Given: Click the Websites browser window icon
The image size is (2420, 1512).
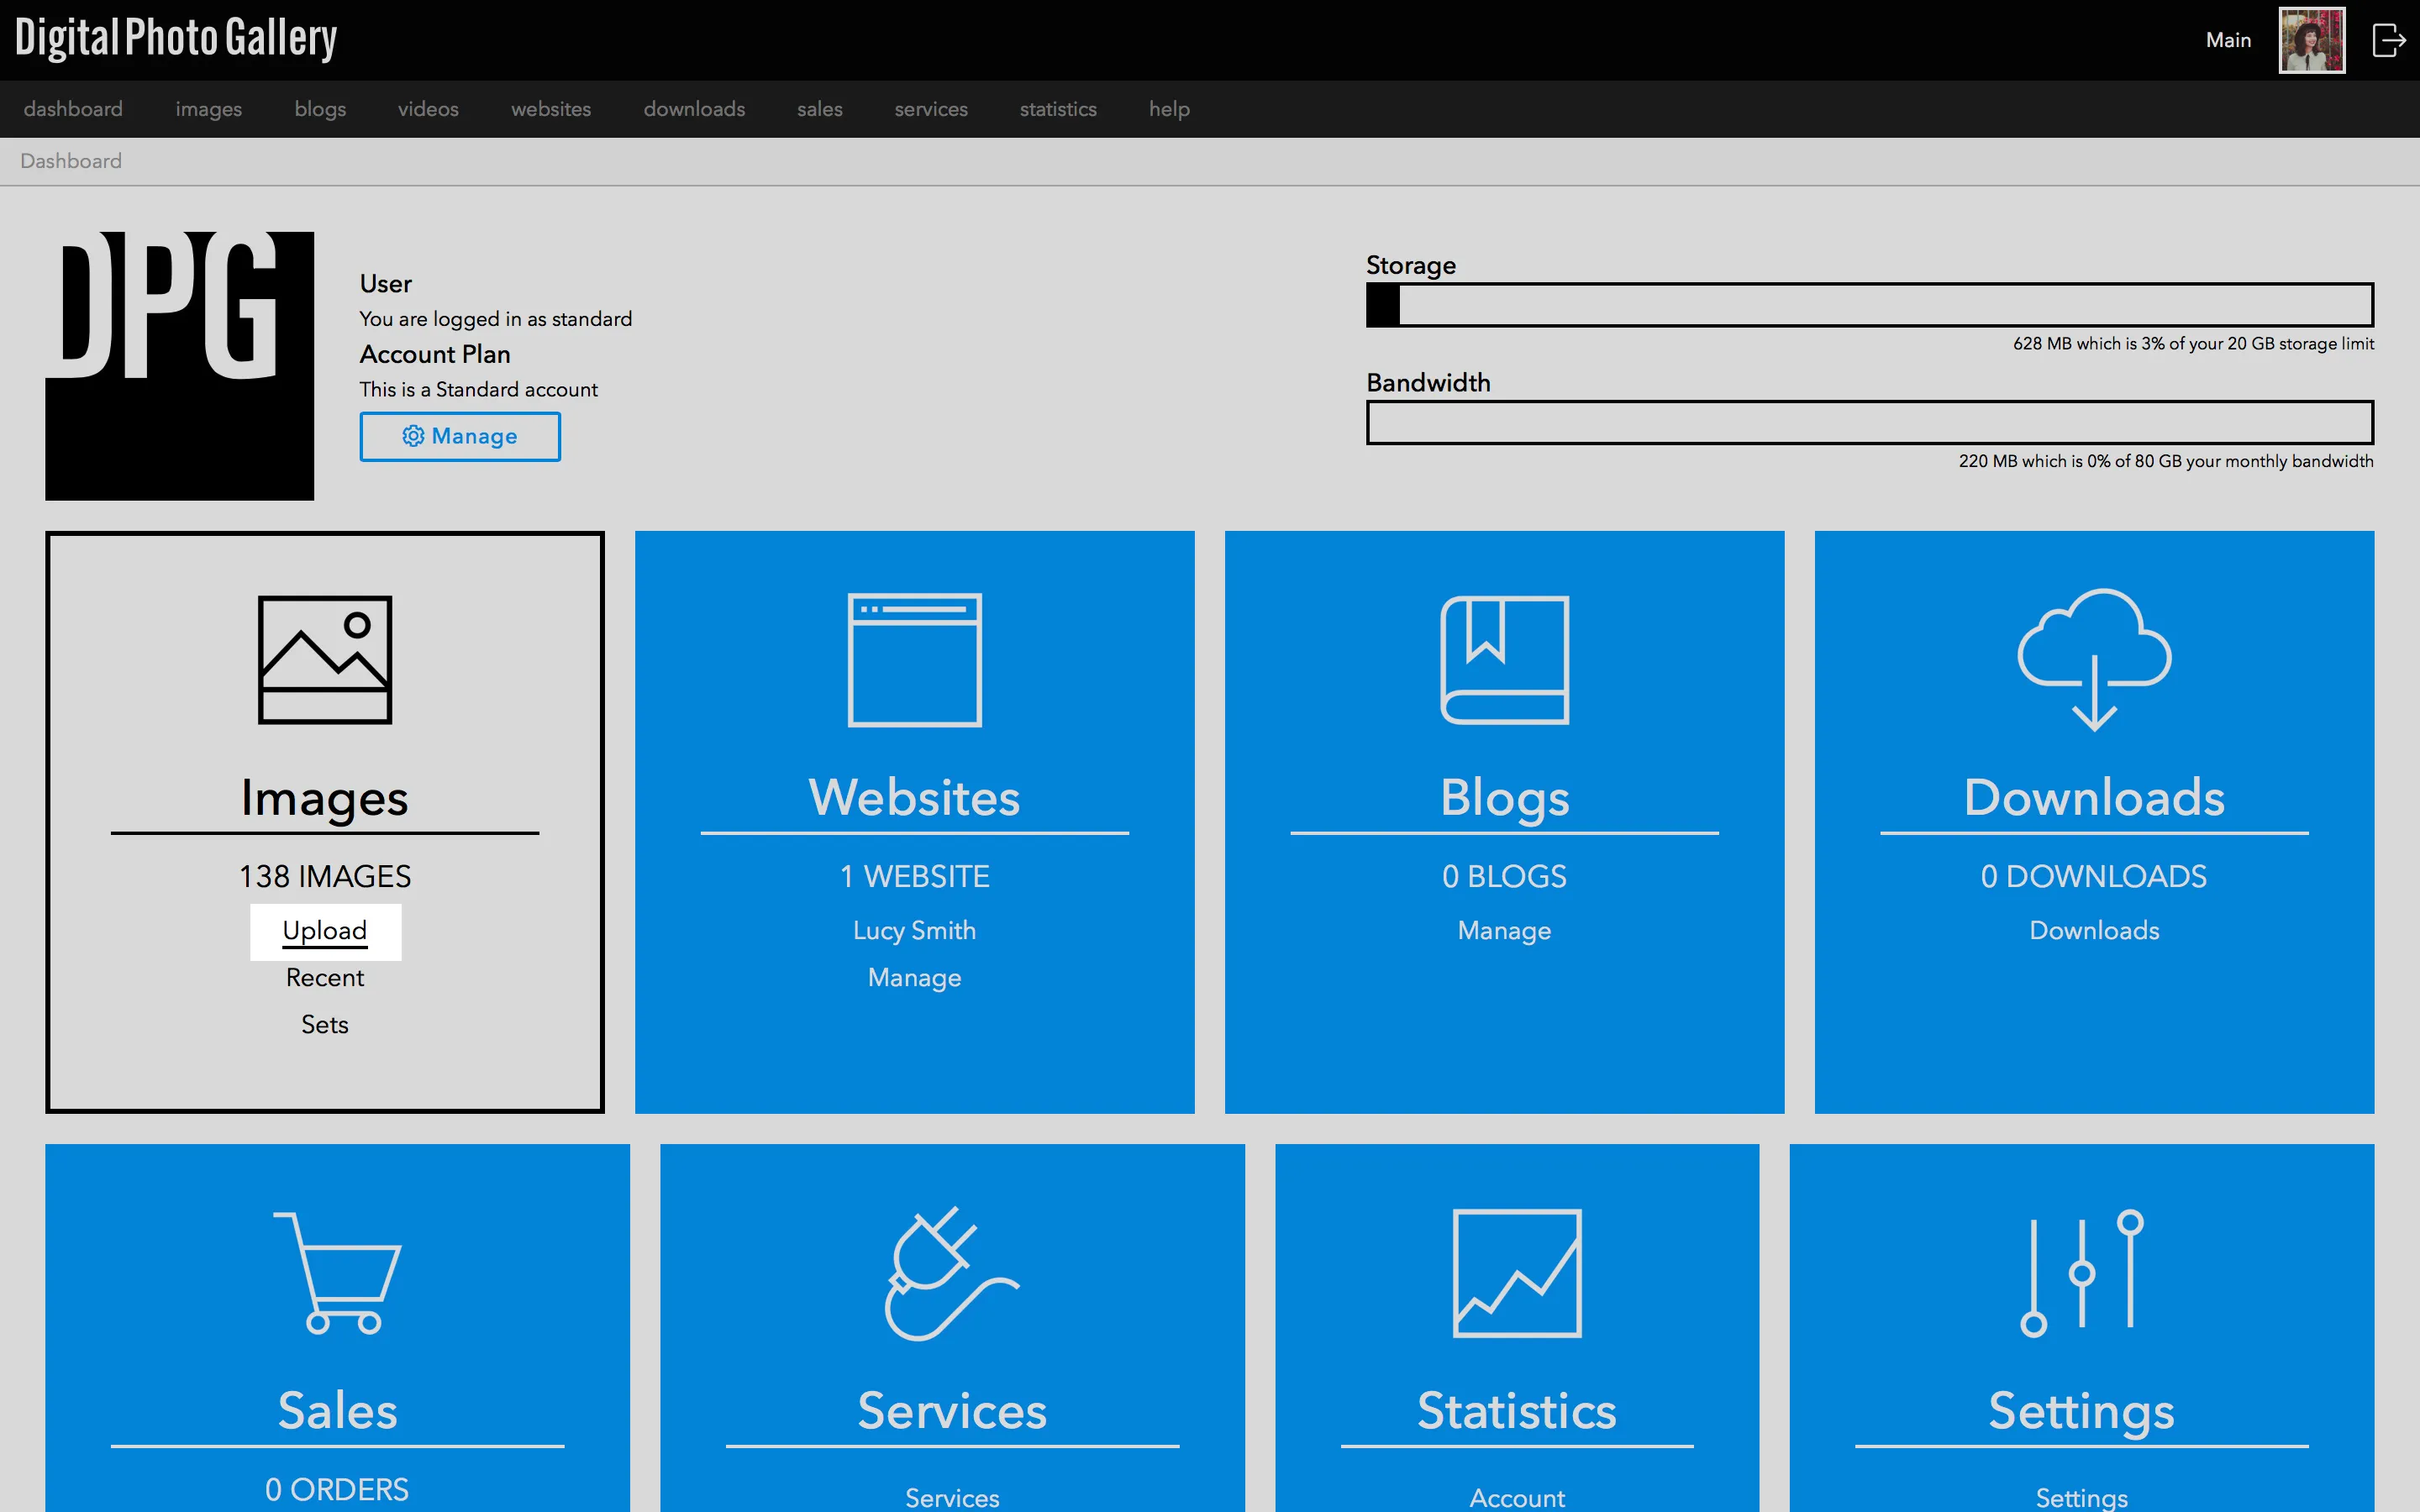Looking at the screenshot, I should 914,660.
